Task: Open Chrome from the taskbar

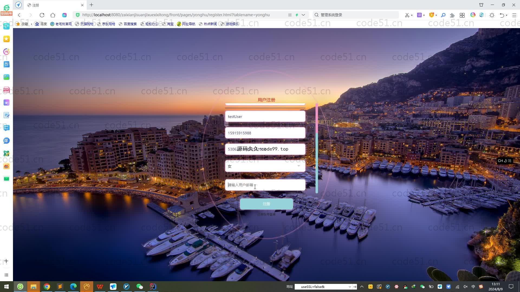Action: [x=47, y=287]
